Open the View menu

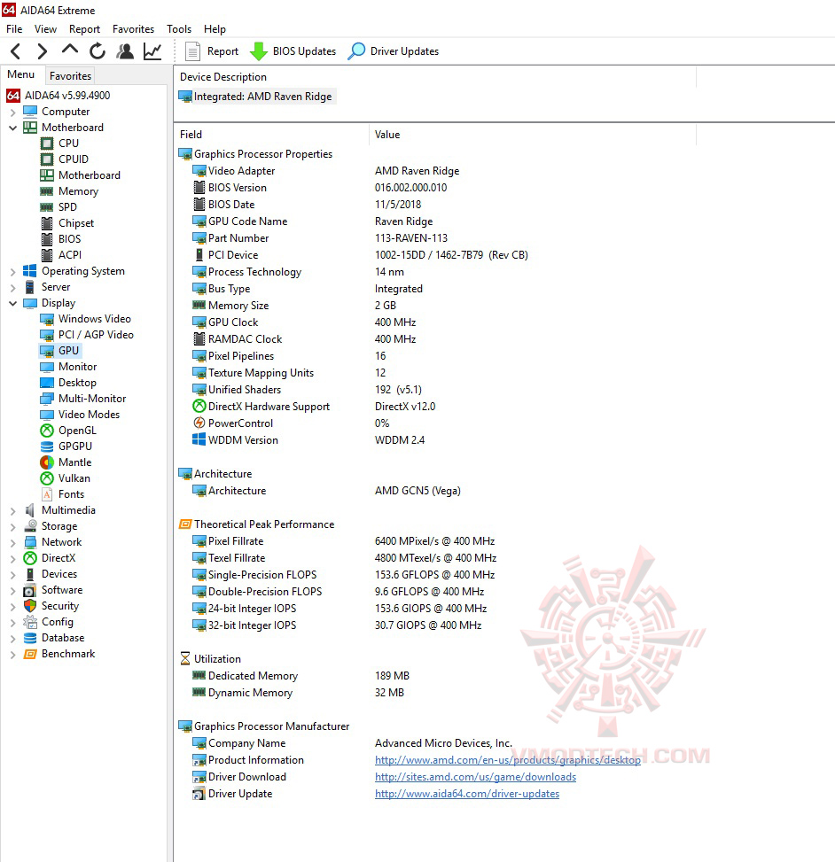[45, 29]
